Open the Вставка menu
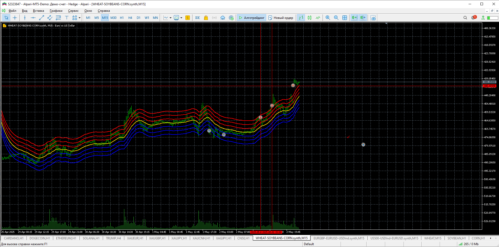This screenshot has height=247, width=499. click(39, 11)
